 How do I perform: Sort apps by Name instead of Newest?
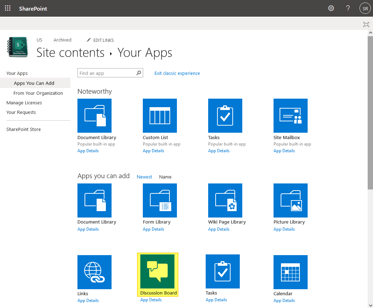pos(165,176)
